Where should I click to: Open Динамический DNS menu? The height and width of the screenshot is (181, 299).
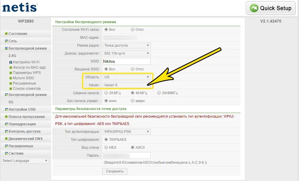tap(25, 138)
